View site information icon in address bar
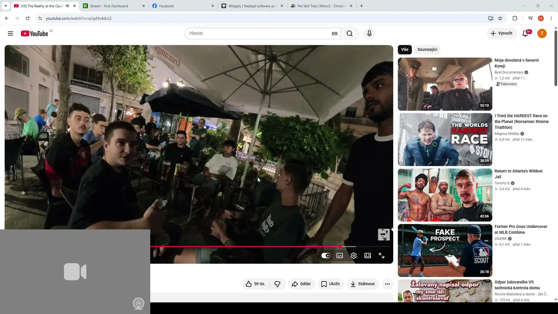558x314 pixels. coord(40,18)
